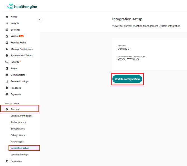Click the Payments dollar icon
The width and height of the screenshot is (187, 166).
point(7,94)
